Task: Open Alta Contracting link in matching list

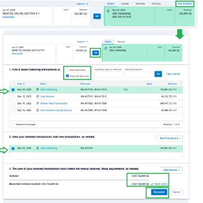Action: (48, 90)
